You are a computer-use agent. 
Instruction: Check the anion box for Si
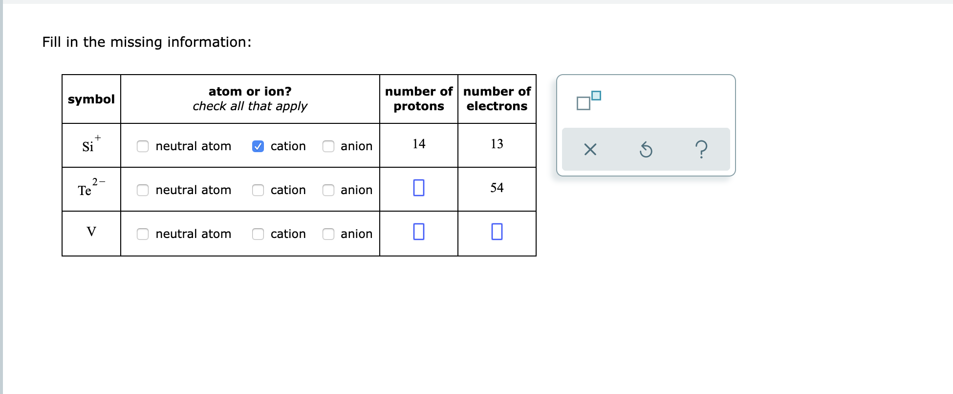coord(328,146)
